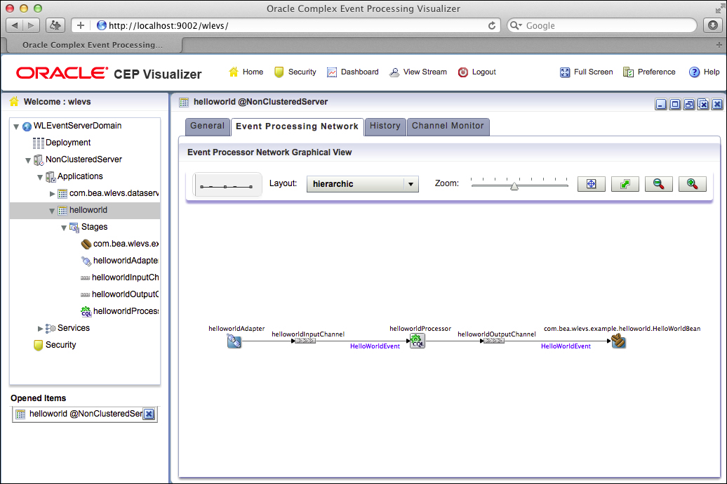Click the HelloWorldBean node icon in graph
Image resolution: width=727 pixels, height=484 pixels.
tap(618, 341)
